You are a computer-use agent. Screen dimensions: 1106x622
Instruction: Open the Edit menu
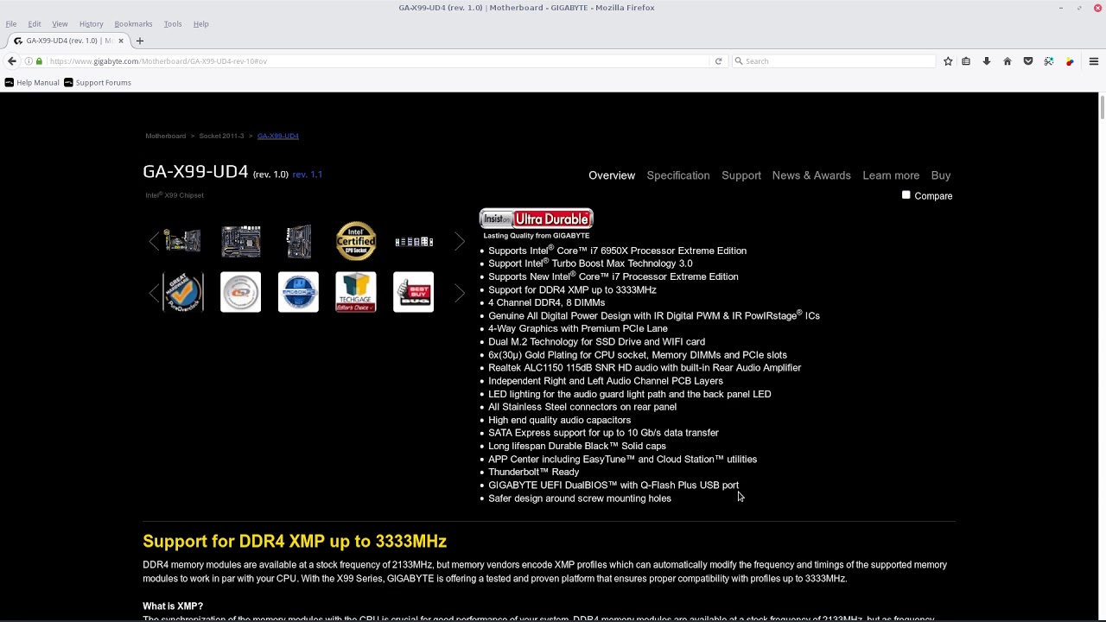coord(35,24)
